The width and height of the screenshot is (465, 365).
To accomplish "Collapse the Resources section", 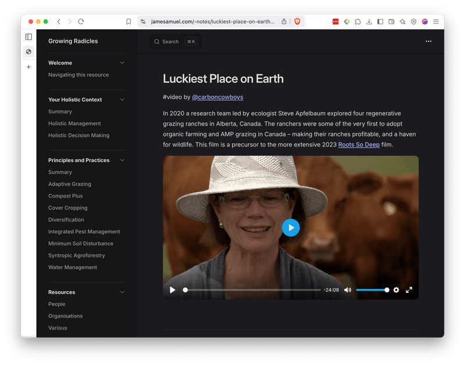I will 122,292.
